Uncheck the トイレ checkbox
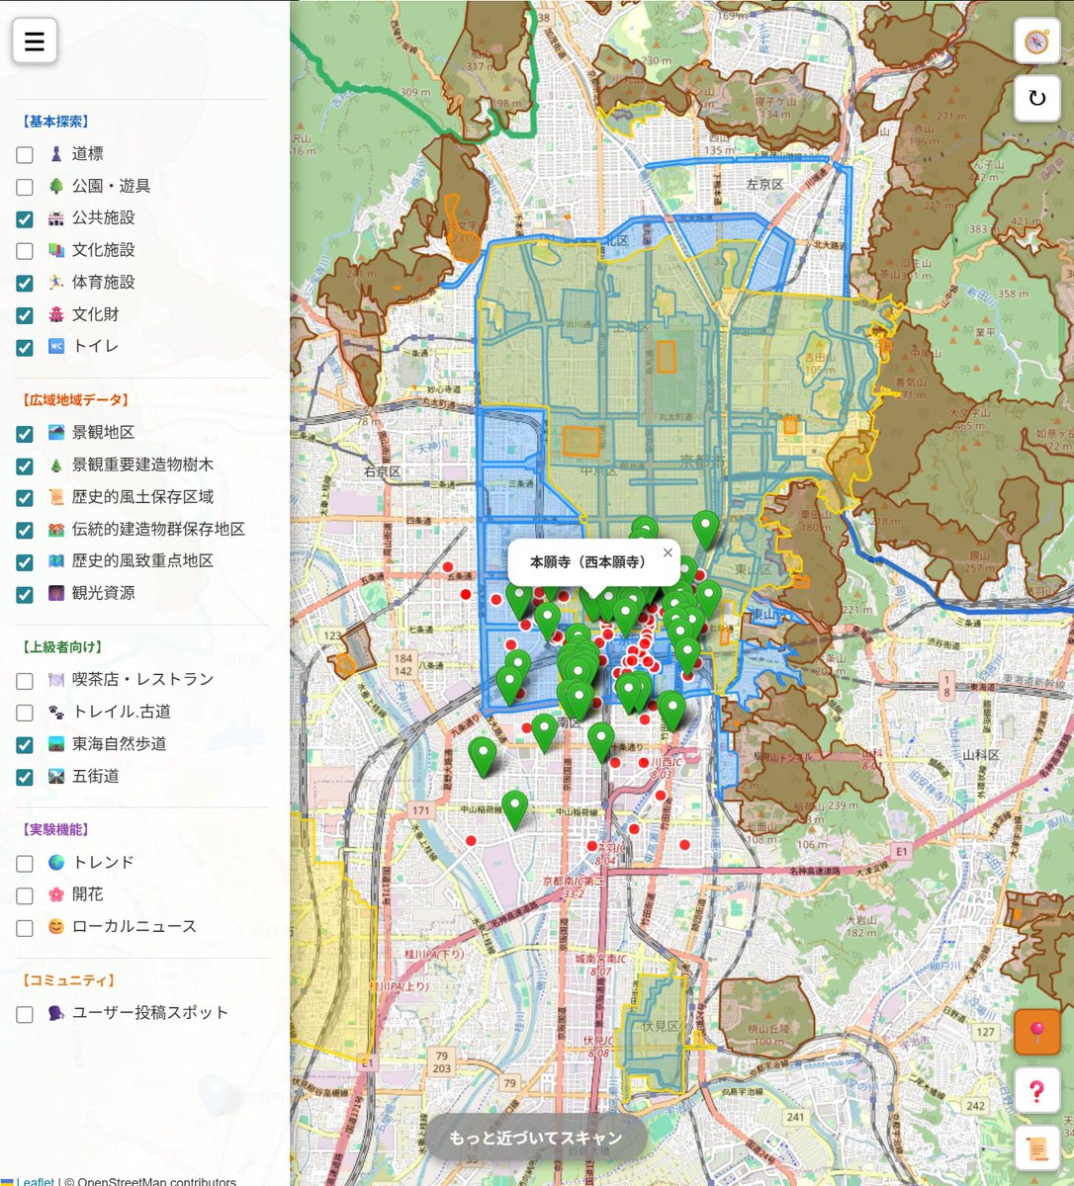 (x=25, y=347)
